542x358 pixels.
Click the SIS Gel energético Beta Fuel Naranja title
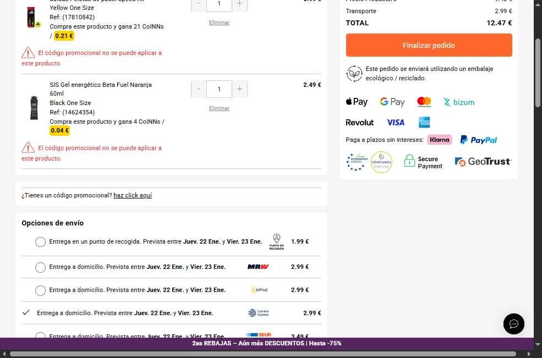point(101,89)
